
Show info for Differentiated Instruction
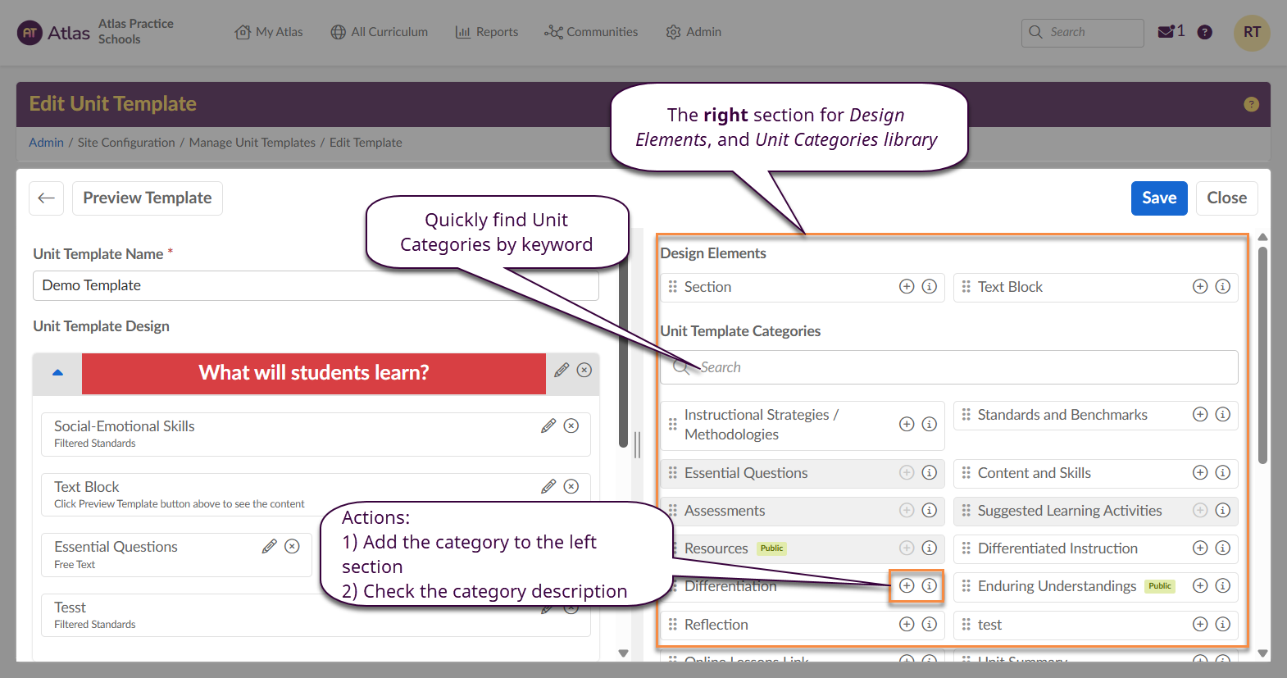(1223, 548)
